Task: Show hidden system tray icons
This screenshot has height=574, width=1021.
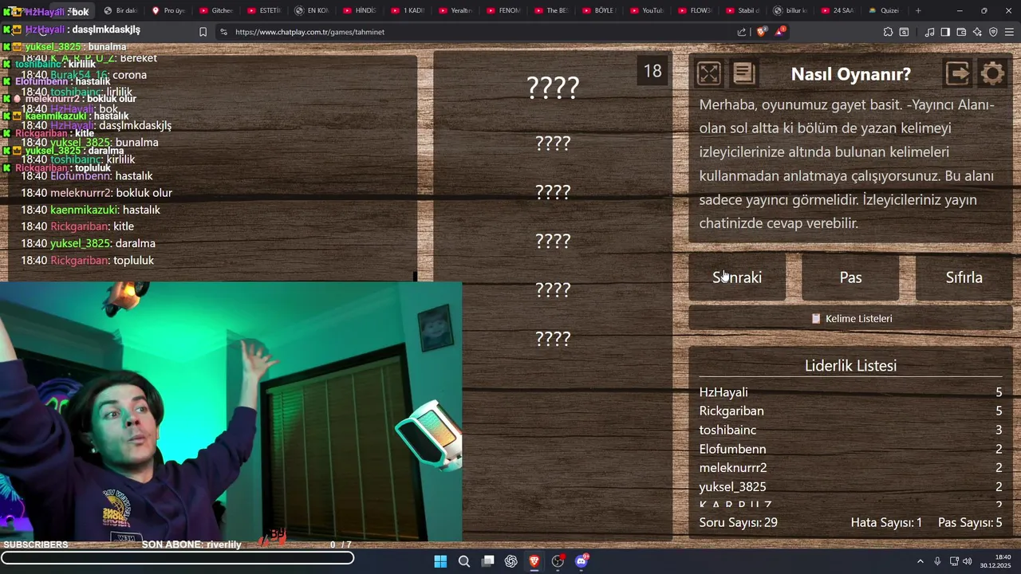Action: pos(920,561)
